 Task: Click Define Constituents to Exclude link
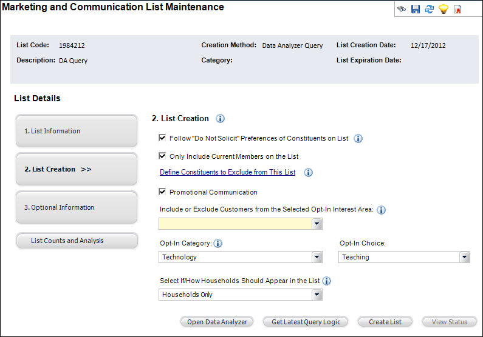coord(227,172)
